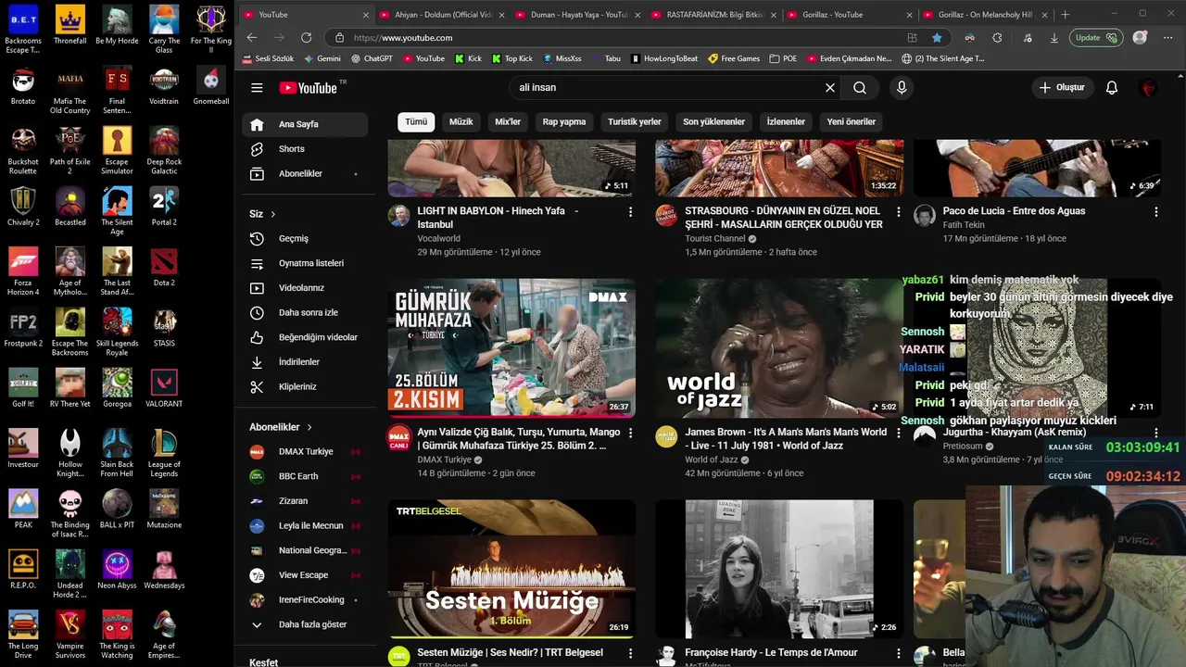Open the Françoise Hardy video thumbnail
Viewport: 1186px width, 667px height.
pyautogui.click(x=779, y=569)
